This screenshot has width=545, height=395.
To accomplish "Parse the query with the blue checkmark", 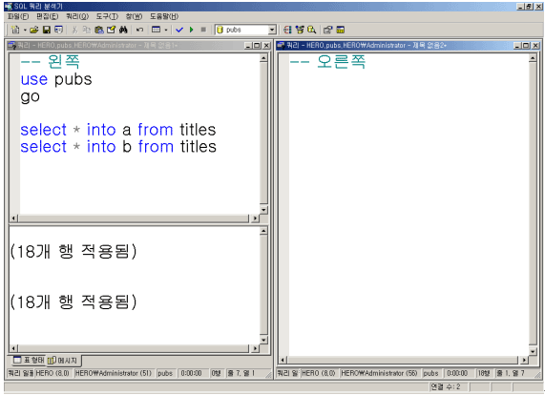I will [x=179, y=30].
